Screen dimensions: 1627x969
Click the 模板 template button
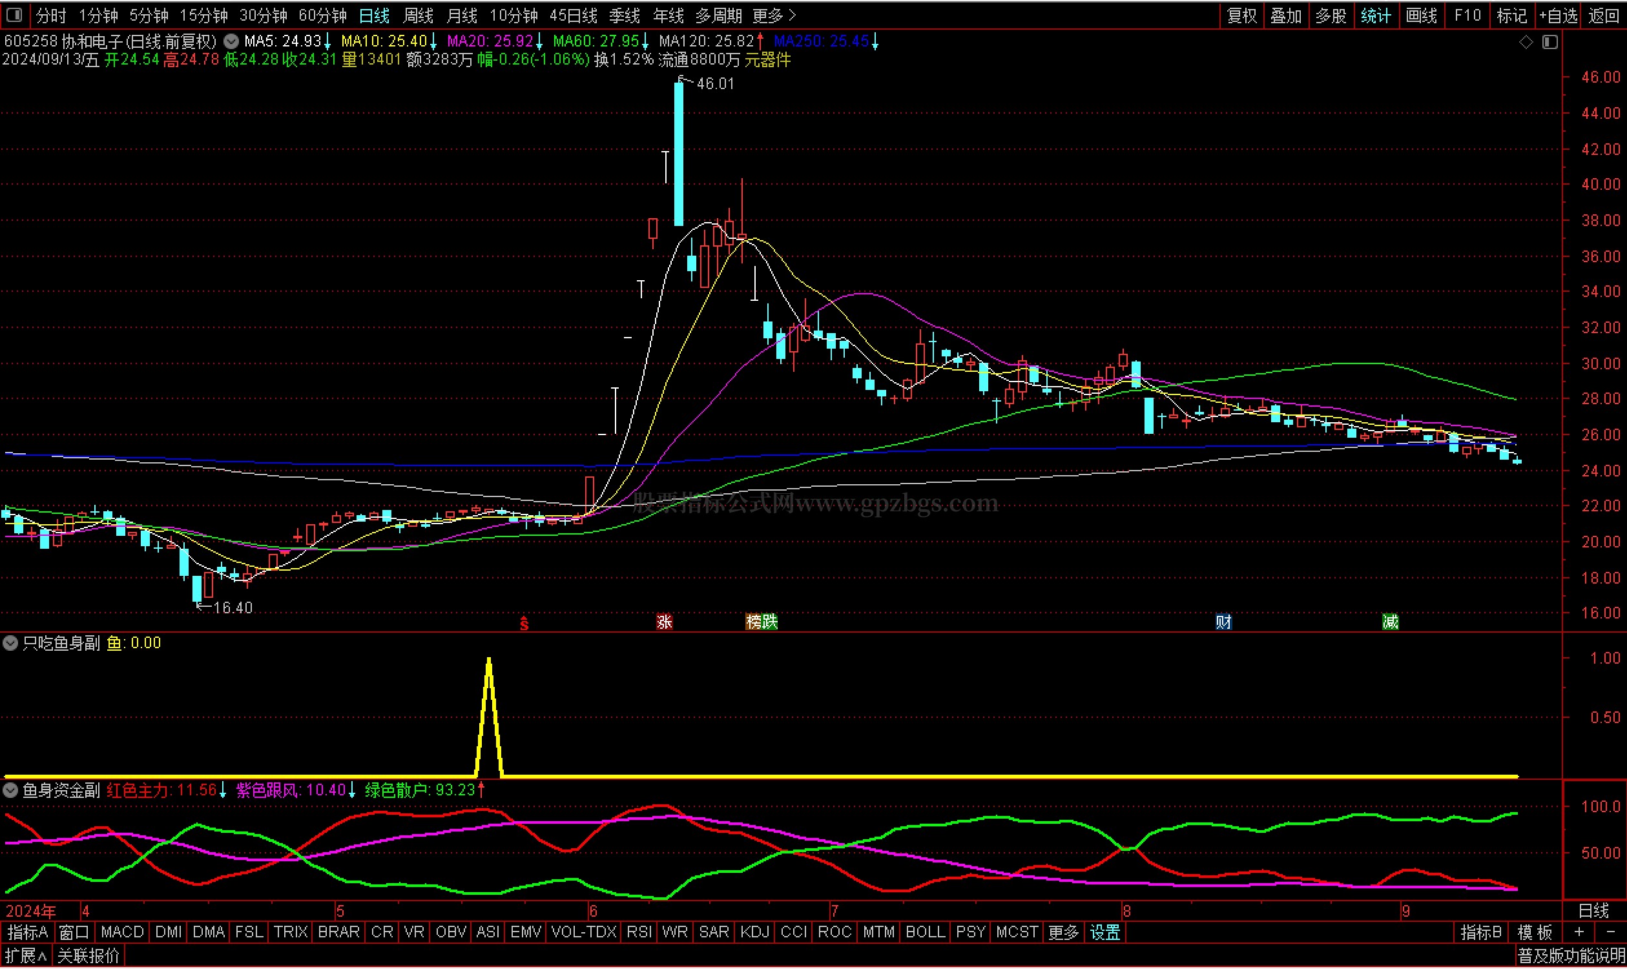coord(1535,932)
